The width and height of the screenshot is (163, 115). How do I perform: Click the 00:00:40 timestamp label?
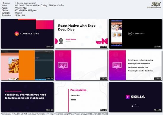49,110
